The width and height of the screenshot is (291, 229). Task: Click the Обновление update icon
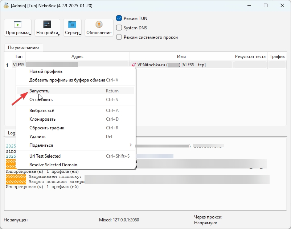pos(99,25)
